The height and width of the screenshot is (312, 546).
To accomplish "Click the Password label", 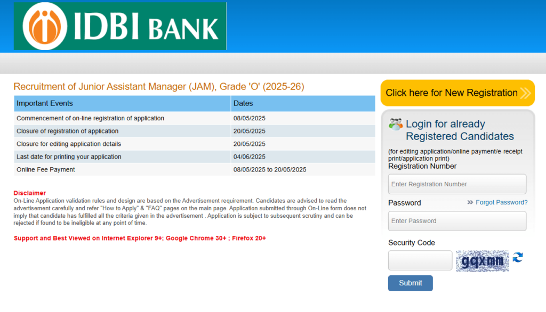I will [x=405, y=203].
